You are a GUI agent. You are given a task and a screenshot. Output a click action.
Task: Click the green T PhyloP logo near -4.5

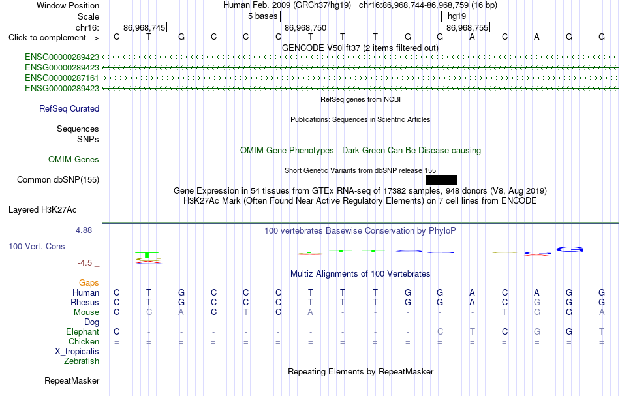coord(147,255)
